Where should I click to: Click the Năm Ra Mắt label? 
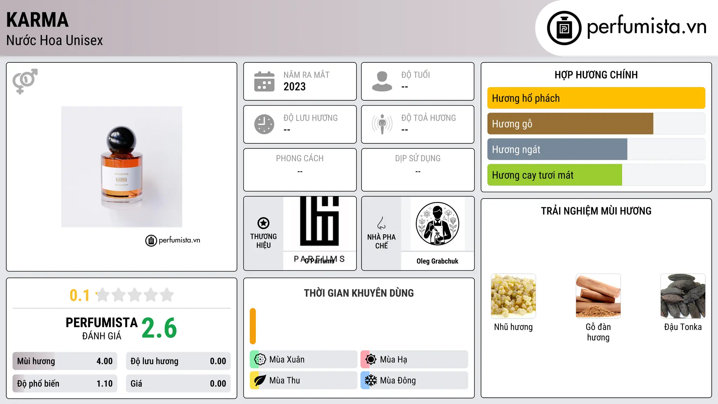pos(306,75)
